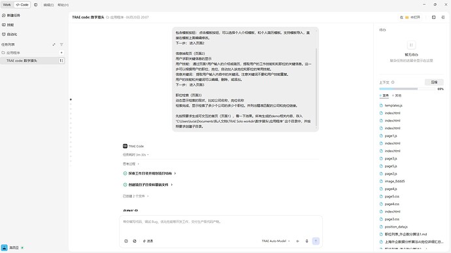This screenshot has width=451, height=253.
Task: Open 上海外企数据分析算法AI岗位详细汇总 file
Action: [x=414, y=242]
